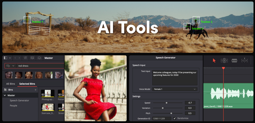255x123 pixels.
Task: Open the search mode dropdown chevron
Action: point(13,66)
